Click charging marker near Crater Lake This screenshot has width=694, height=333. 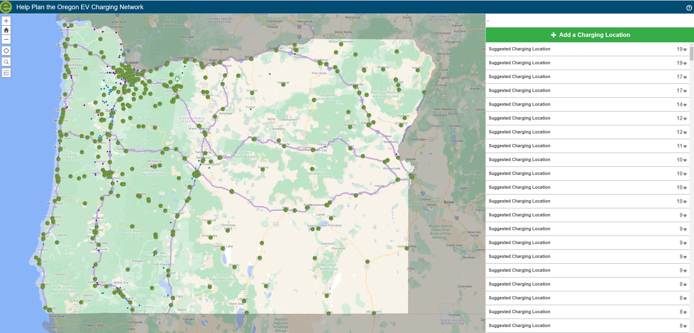pos(156,252)
